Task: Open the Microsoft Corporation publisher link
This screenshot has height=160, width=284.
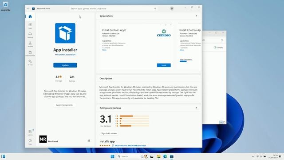Action: 65,55
